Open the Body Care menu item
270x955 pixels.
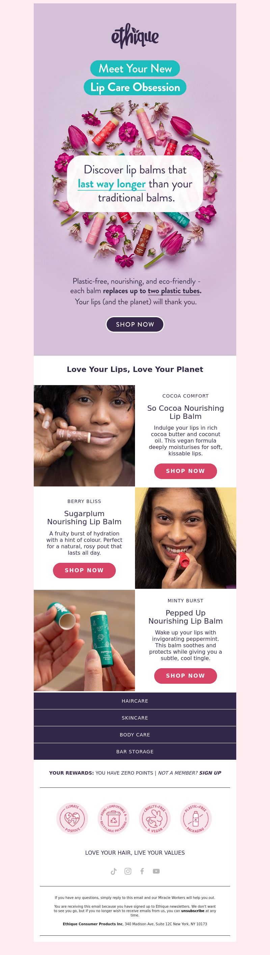[x=135, y=734]
